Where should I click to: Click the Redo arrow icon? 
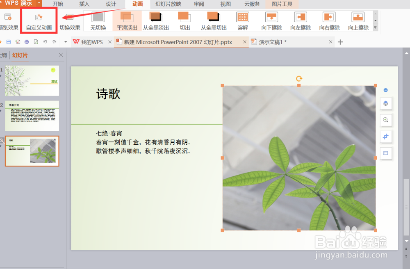tap(55, 42)
